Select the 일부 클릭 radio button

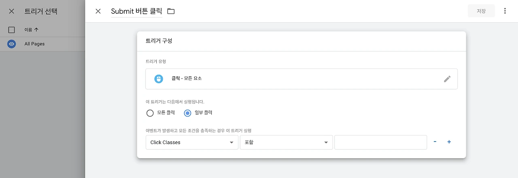tap(187, 113)
